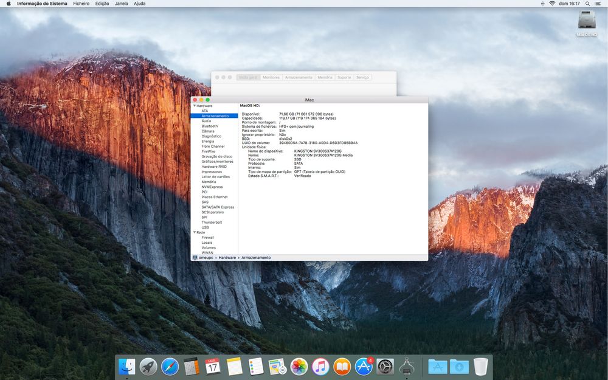Select Gravação de disco in sidebar
The image size is (608, 380).
point(217,156)
